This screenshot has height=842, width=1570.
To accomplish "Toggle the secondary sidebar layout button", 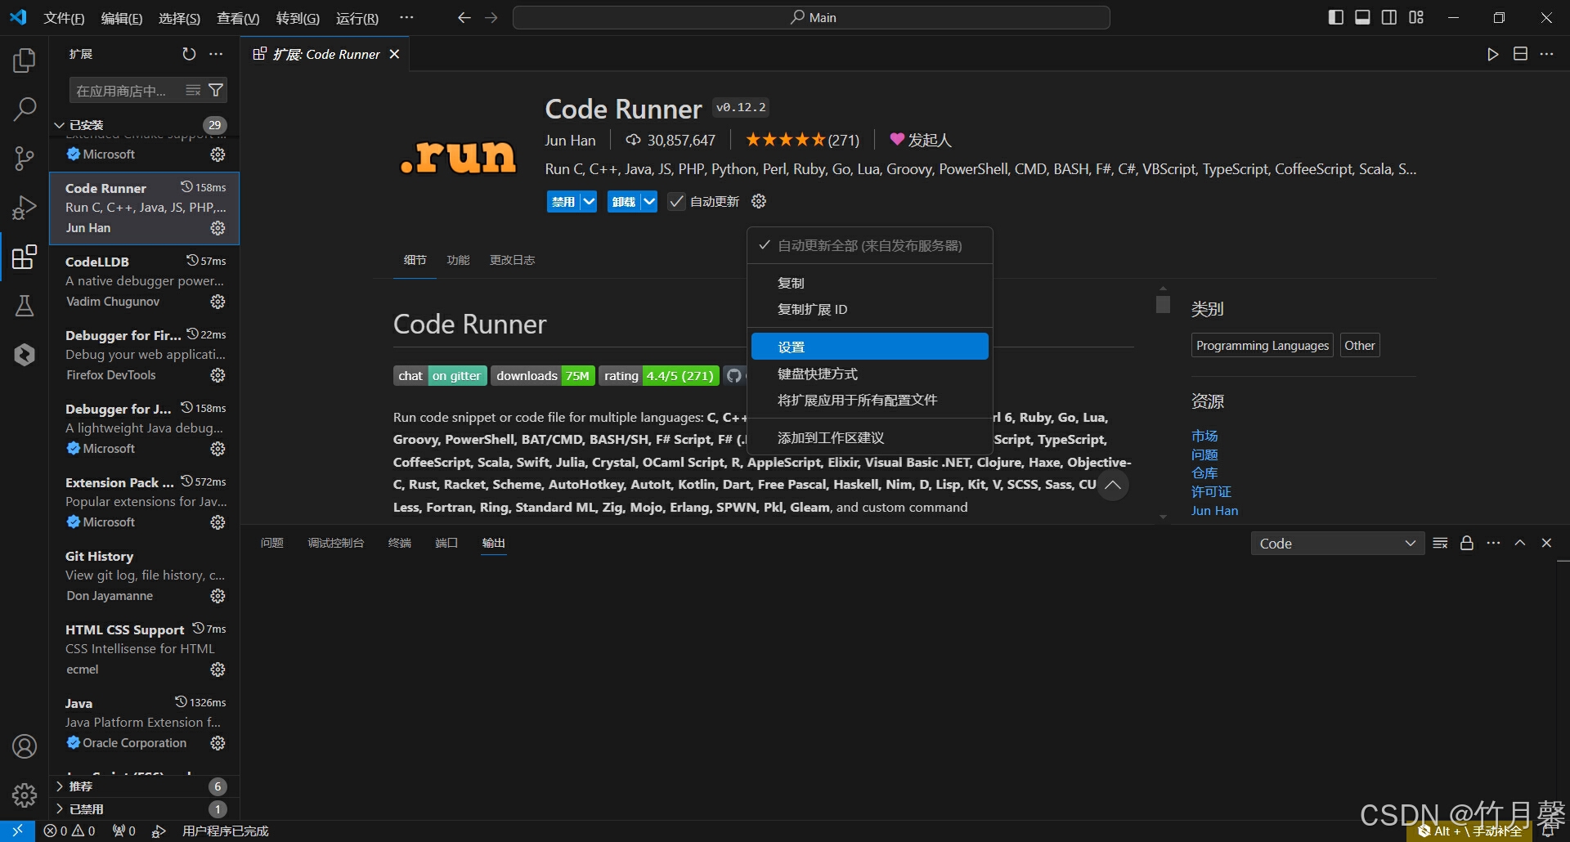I will pyautogui.click(x=1389, y=17).
